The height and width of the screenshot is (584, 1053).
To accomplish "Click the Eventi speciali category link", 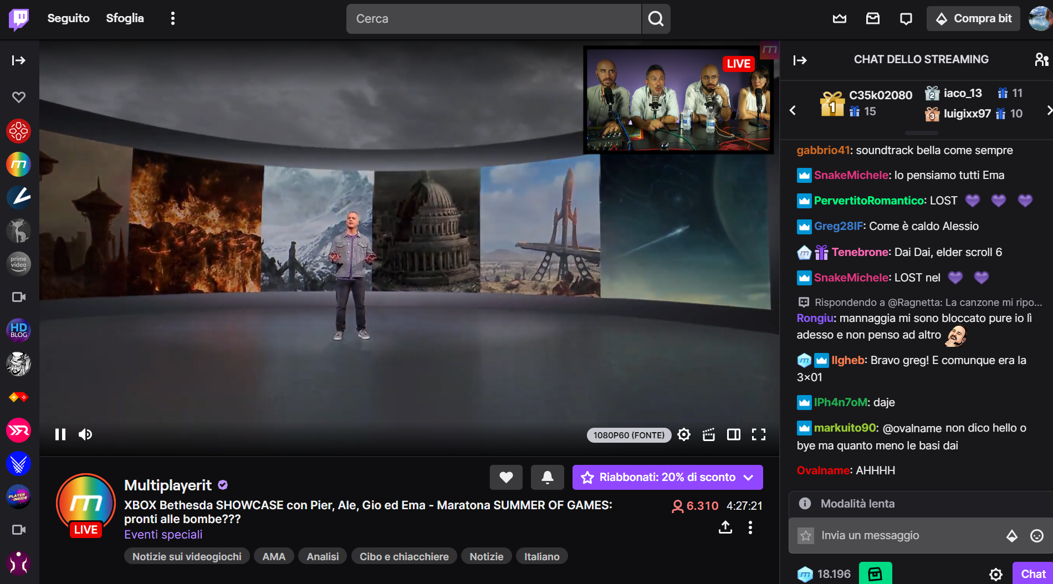I will 163,535.
